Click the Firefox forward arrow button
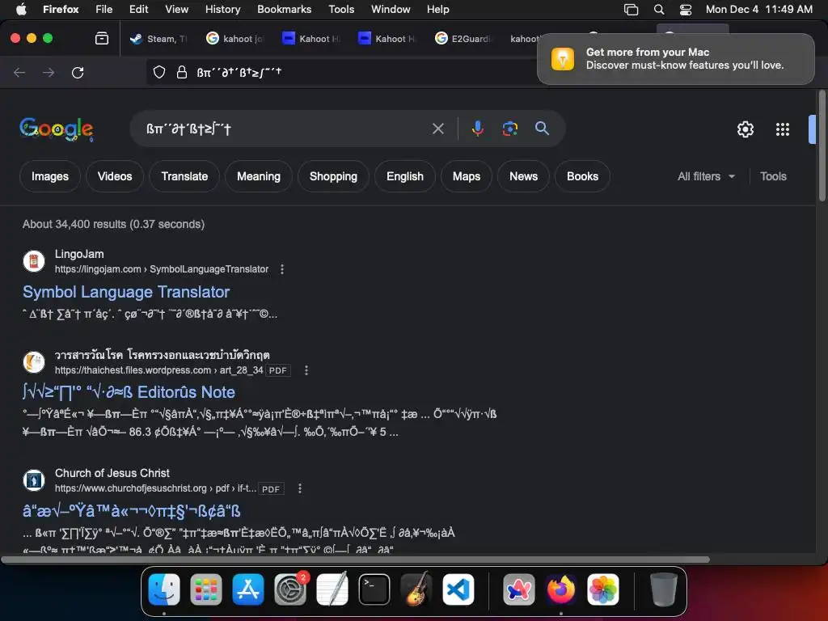 pos(49,72)
